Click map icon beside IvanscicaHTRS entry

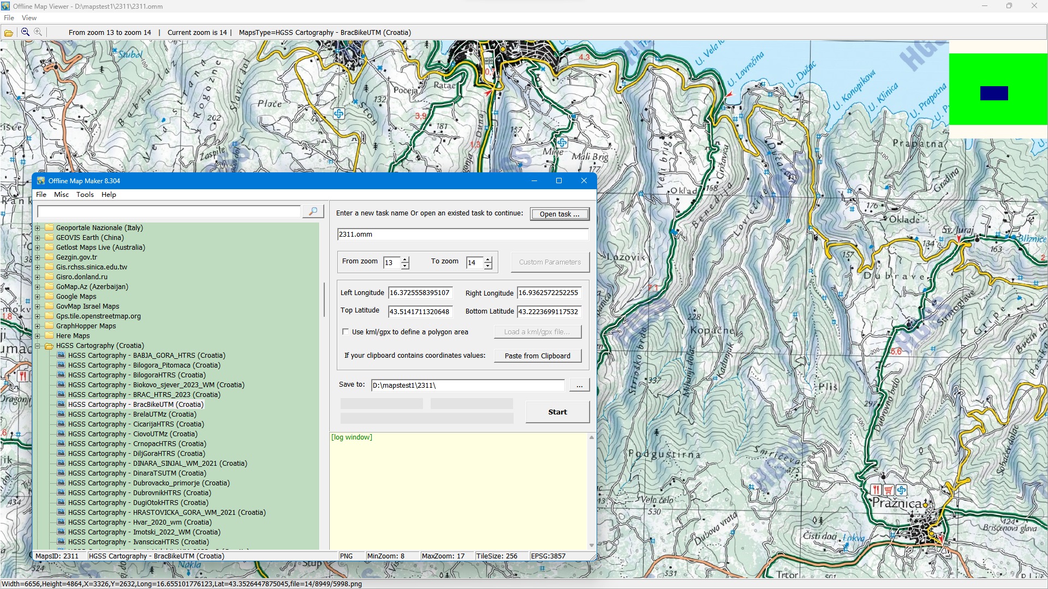(x=61, y=542)
